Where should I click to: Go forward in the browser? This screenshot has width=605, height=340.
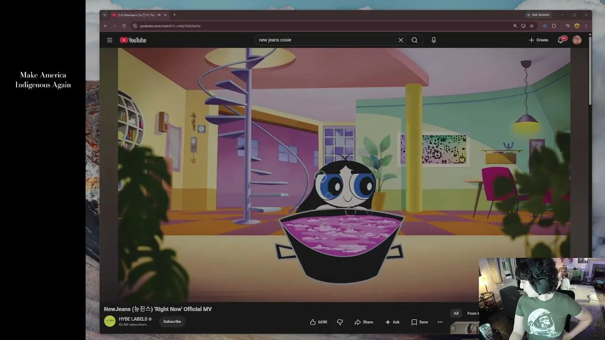click(114, 26)
